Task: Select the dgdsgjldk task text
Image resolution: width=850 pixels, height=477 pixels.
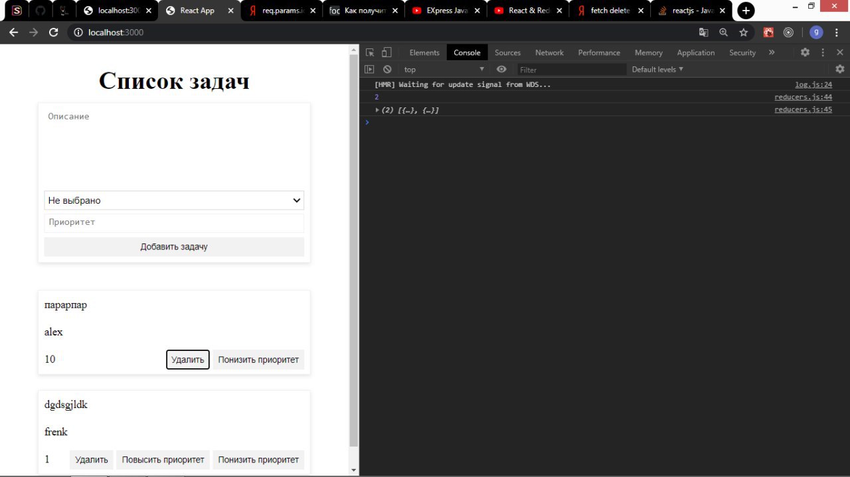Action: pyautogui.click(x=66, y=405)
